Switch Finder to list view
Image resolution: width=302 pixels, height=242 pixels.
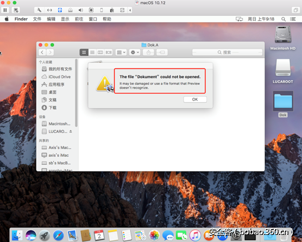click(x=92, y=52)
